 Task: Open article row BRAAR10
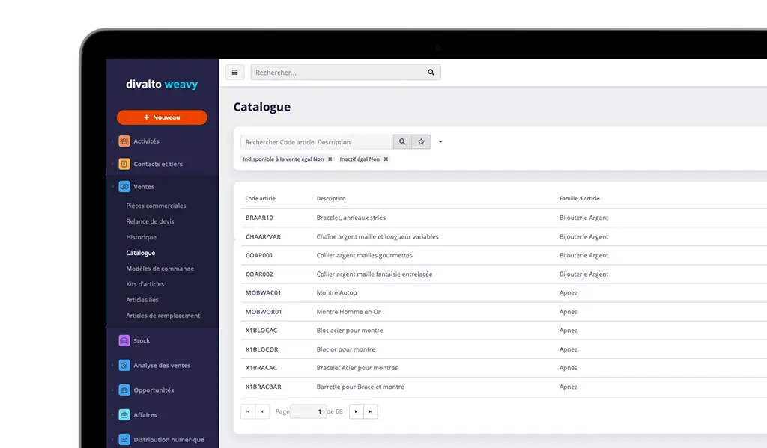[504, 218]
